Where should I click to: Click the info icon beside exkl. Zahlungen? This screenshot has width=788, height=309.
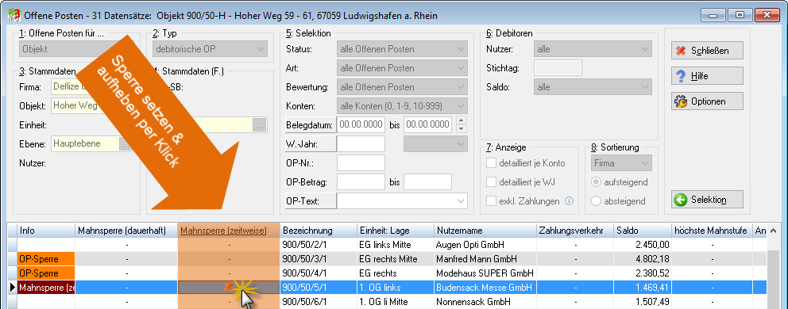569,201
